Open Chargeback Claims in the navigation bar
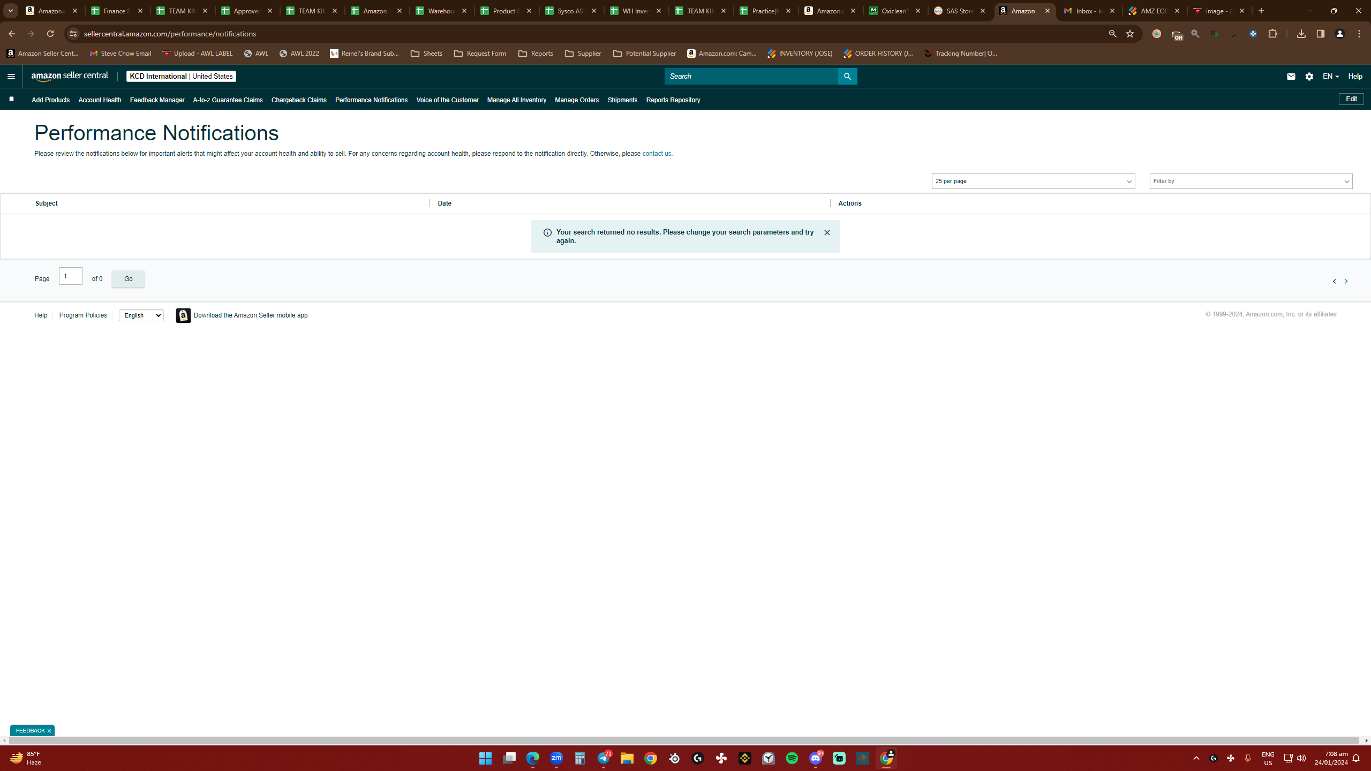Image resolution: width=1371 pixels, height=771 pixels. (299, 100)
